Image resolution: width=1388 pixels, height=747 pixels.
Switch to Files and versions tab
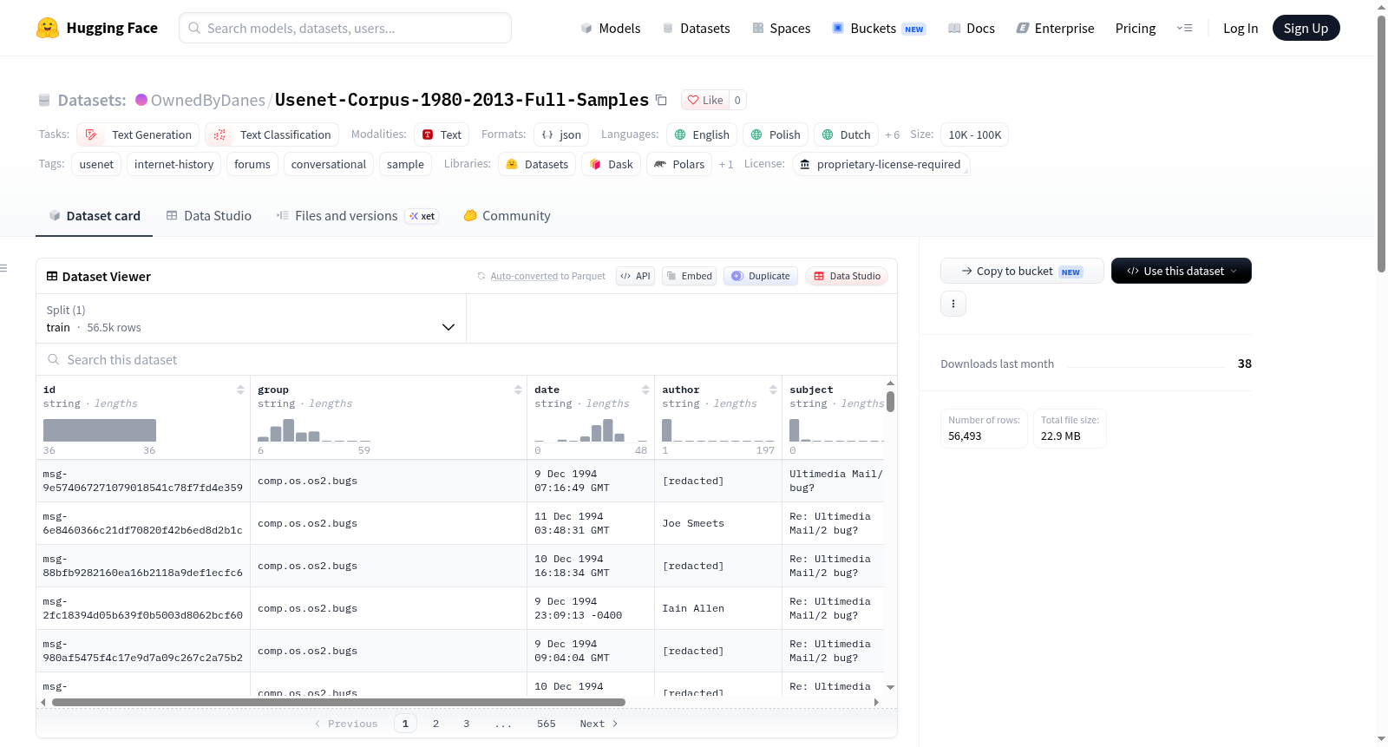(x=357, y=215)
